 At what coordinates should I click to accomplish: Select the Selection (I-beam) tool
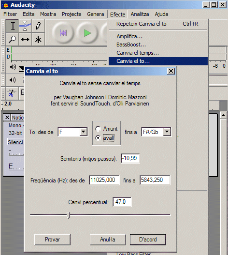coord(13,26)
